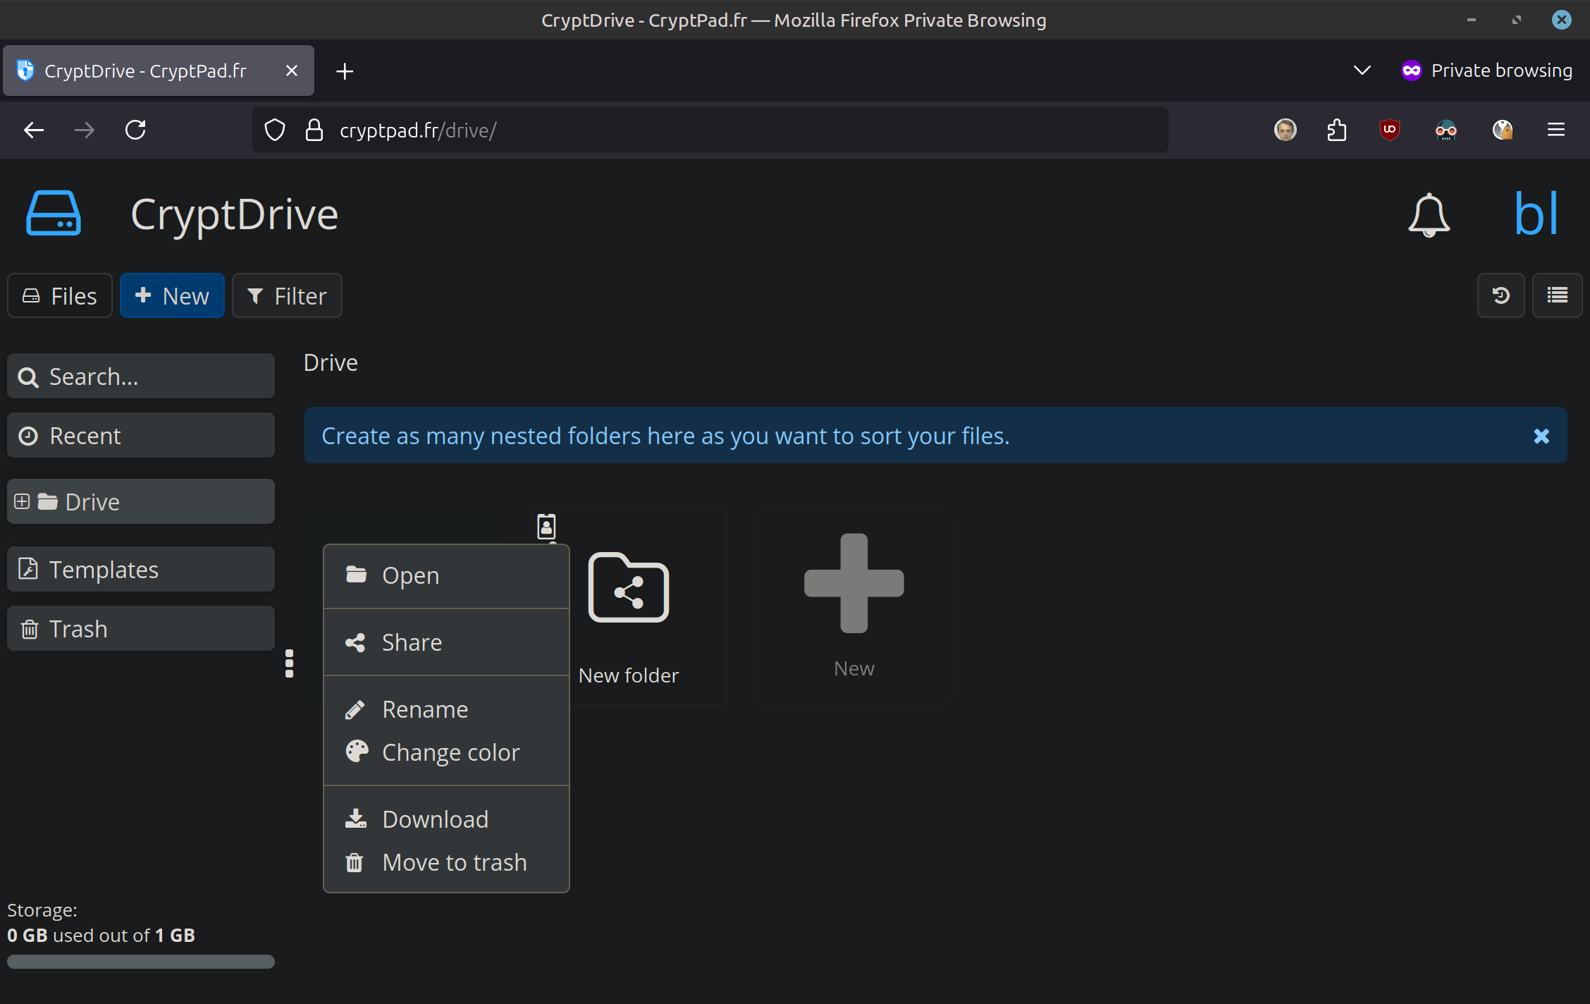Expand the Firefox tabs list chevron

pyautogui.click(x=1362, y=71)
